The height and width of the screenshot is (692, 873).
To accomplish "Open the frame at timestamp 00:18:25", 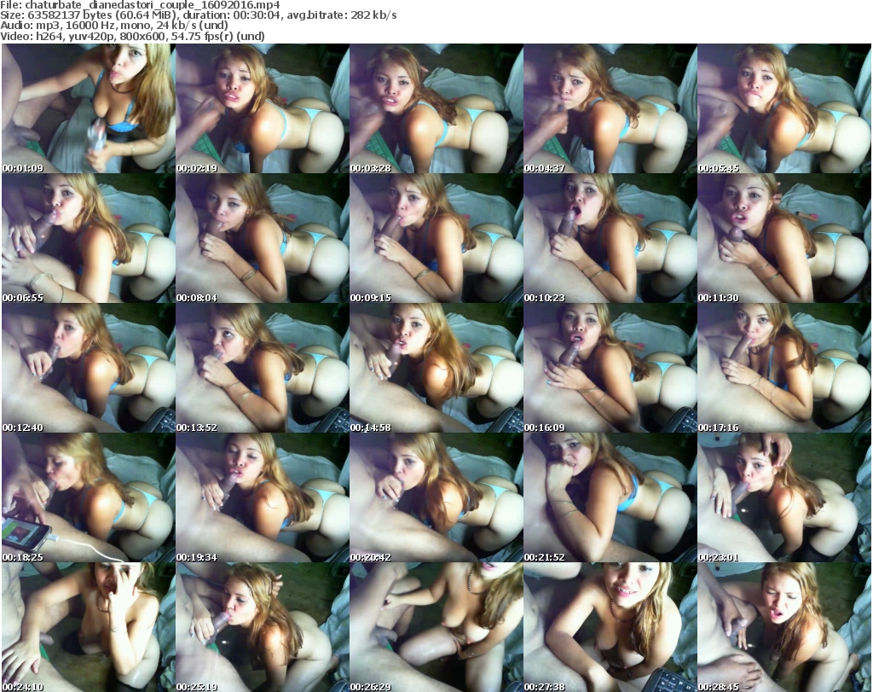I will coord(88,498).
